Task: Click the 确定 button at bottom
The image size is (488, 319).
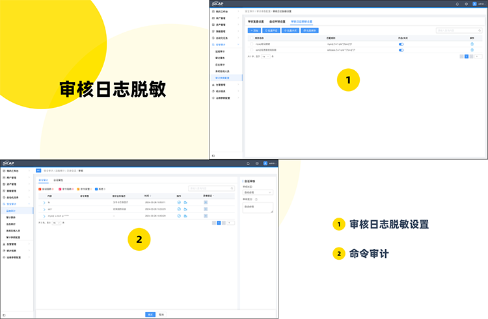Action: 150,314
